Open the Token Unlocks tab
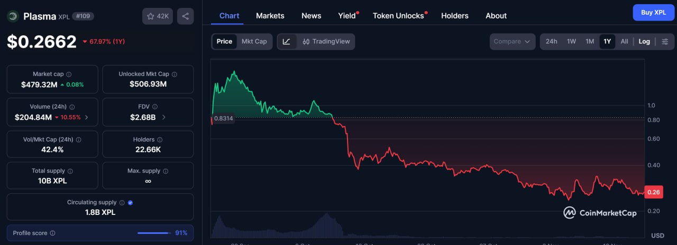The image size is (677, 245). point(398,15)
